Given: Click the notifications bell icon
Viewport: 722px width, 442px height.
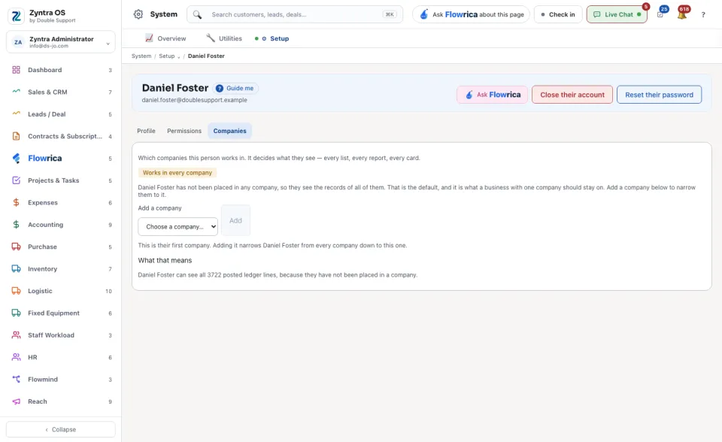Looking at the screenshot, I should pos(682,15).
